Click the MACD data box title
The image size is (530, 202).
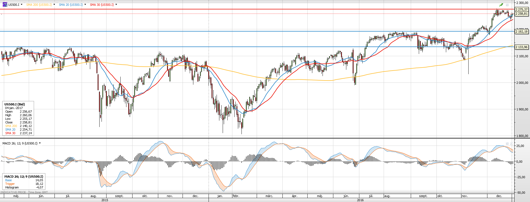pyautogui.click(x=24, y=177)
